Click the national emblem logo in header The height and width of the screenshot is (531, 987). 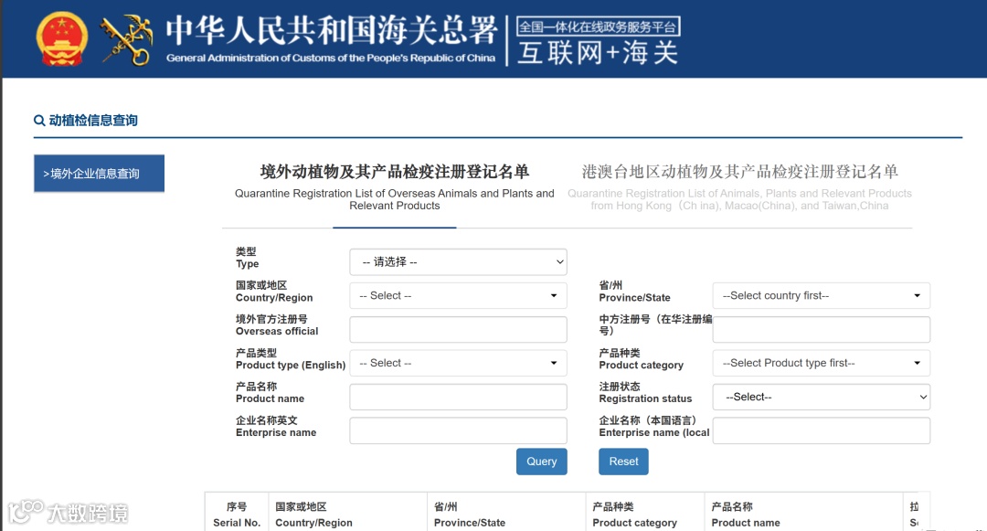(x=61, y=39)
